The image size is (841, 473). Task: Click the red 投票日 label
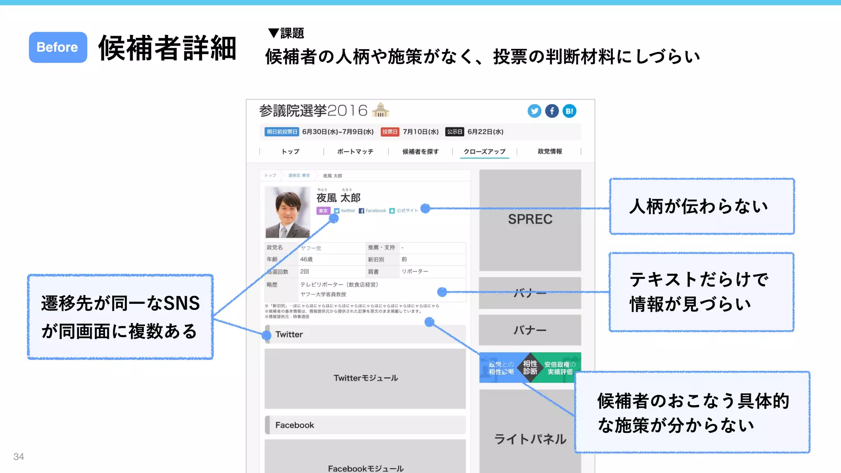pos(390,132)
